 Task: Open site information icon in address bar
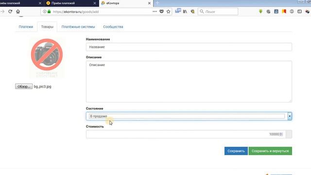(x=45, y=12)
